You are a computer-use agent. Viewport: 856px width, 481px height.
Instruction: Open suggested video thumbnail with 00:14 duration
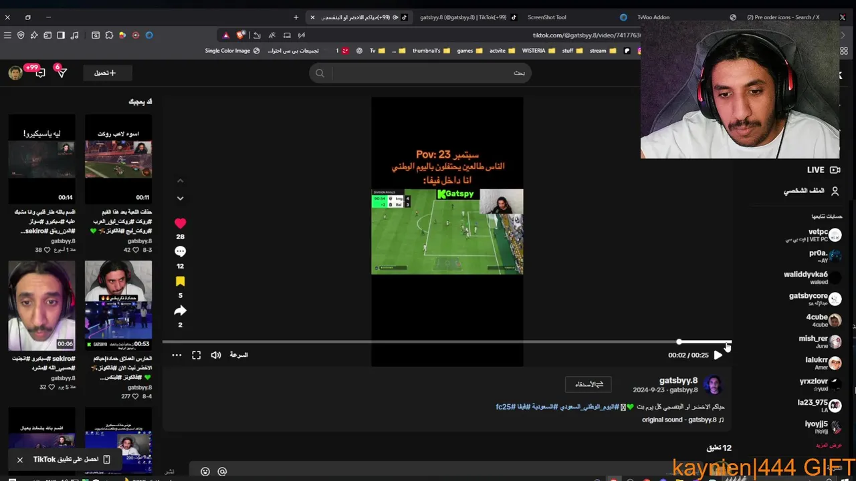coord(41,159)
